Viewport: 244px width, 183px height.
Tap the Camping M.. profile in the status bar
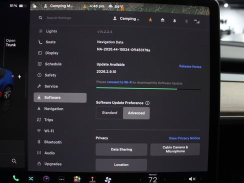(x=58, y=6)
